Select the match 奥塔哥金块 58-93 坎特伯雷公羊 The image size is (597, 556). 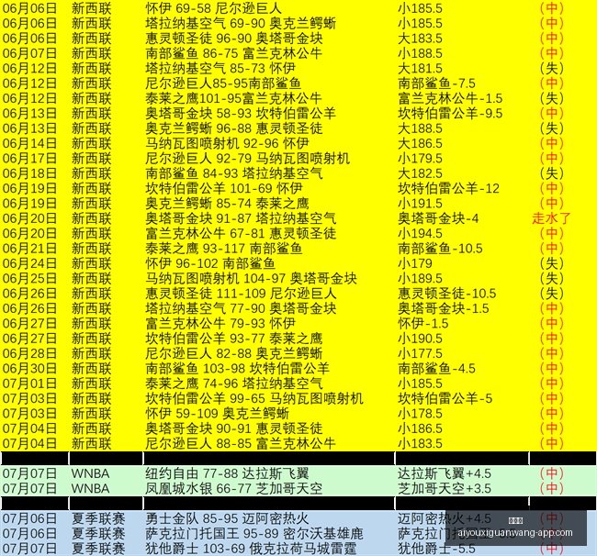241,114
